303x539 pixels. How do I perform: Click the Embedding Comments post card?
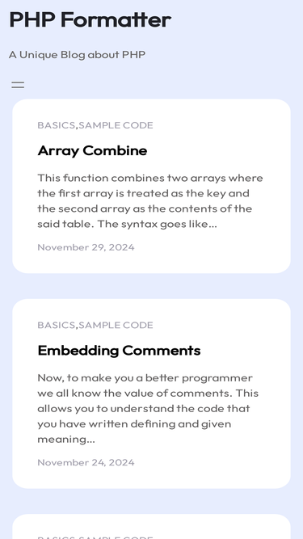coord(152,394)
